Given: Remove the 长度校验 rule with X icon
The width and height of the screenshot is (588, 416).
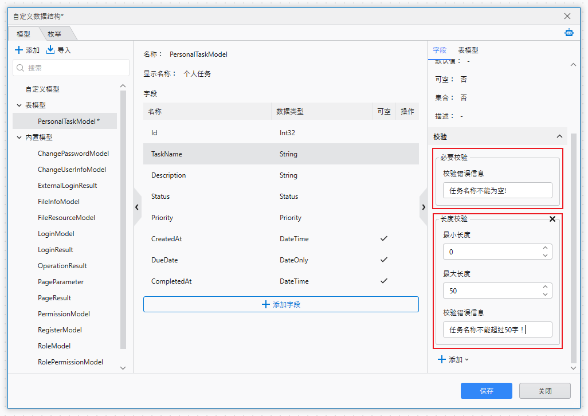Looking at the screenshot, I should click(x=552, y=219).
